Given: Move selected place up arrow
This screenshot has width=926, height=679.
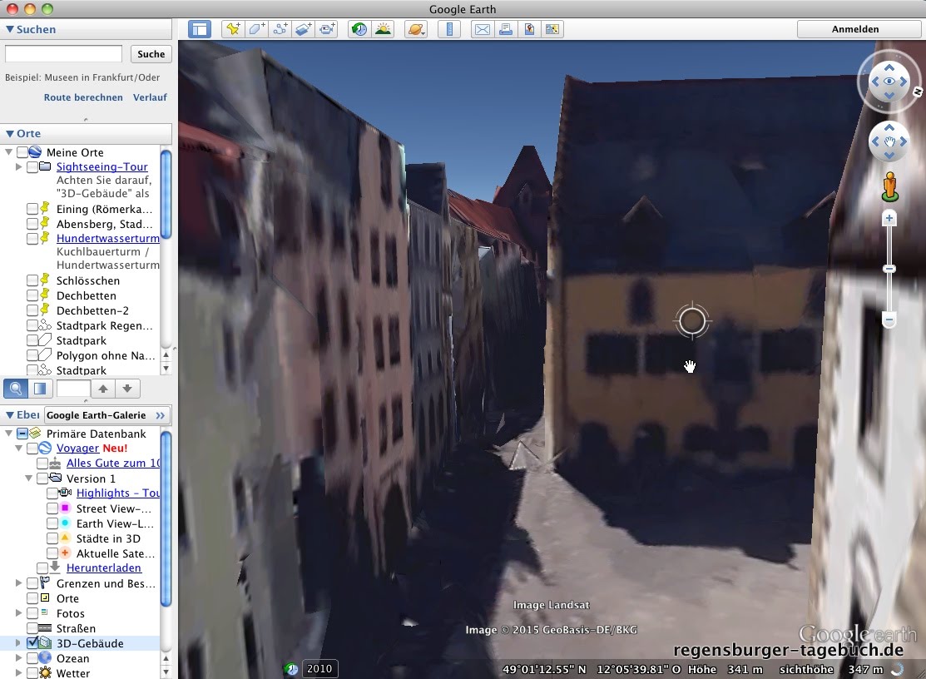Looking at the screenshot, I should click(103, 389).
